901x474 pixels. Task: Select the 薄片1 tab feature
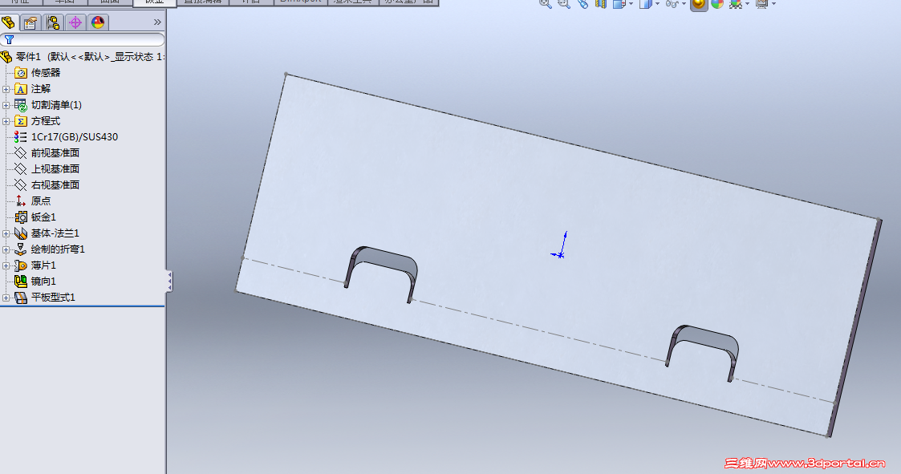coord(35,265)
